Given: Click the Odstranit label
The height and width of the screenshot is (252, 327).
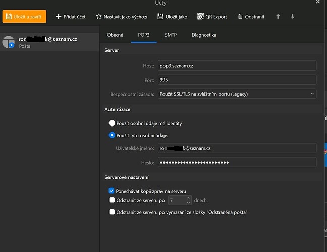Looking at the screenshot, I should point(255,17).
